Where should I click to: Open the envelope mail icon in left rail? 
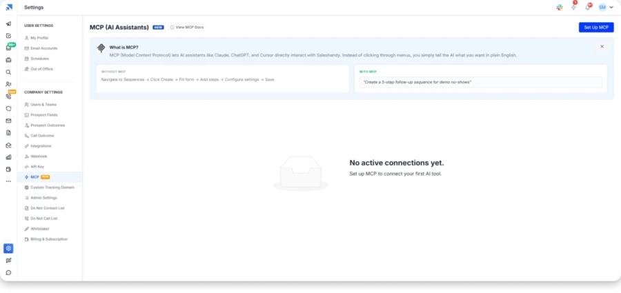[x=9, y=121]
